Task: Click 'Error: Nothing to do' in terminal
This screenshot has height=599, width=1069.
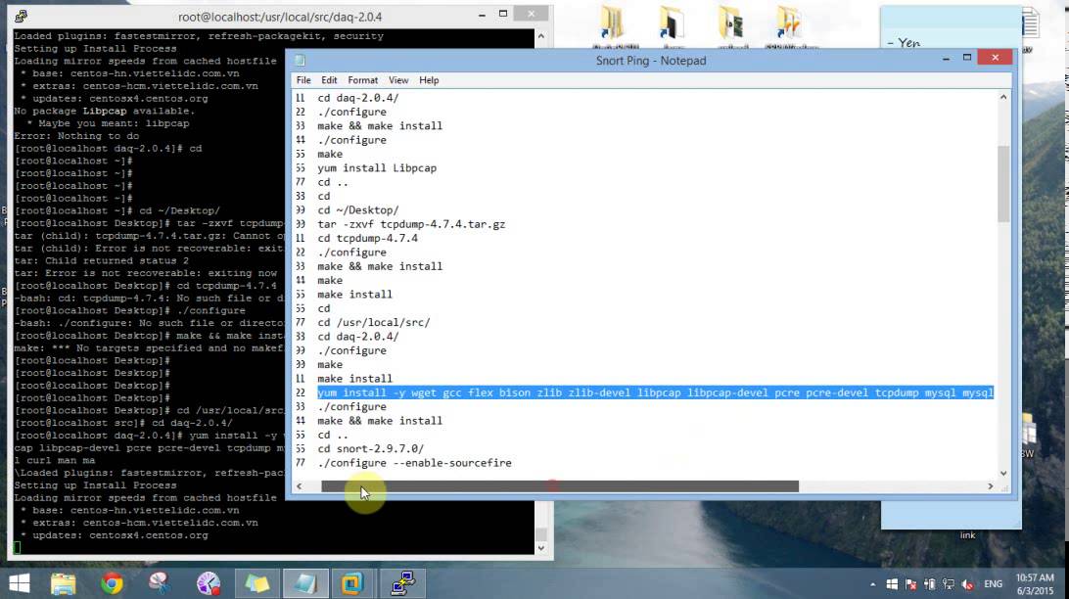Action: 76,136
